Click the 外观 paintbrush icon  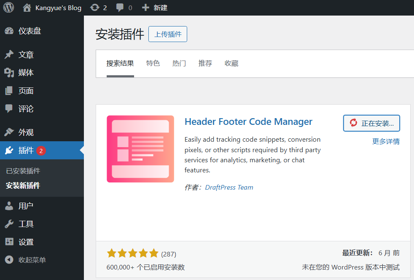9,132
